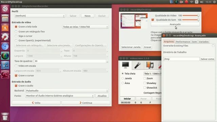Click the Gravar button
Viewport: 217px width, 122px height.
[x=147, y=47]
